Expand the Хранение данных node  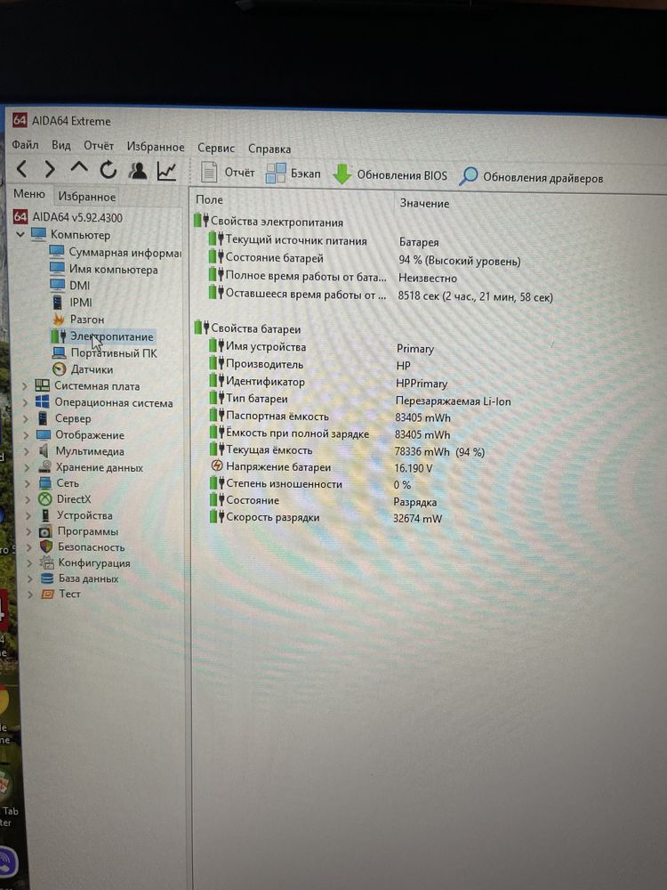[28, 468]
